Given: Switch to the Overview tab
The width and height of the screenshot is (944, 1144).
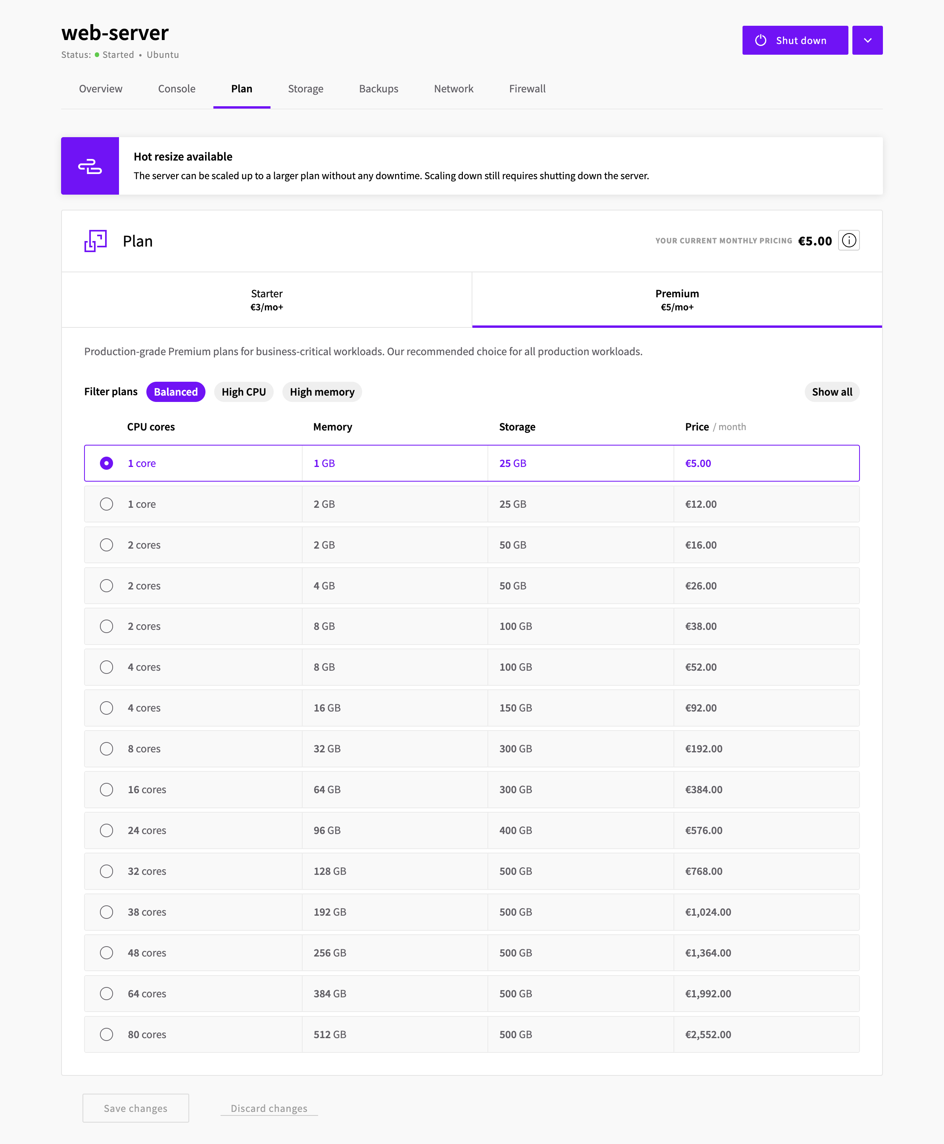Looking at the screenshot, I should [x=101, y=88].
